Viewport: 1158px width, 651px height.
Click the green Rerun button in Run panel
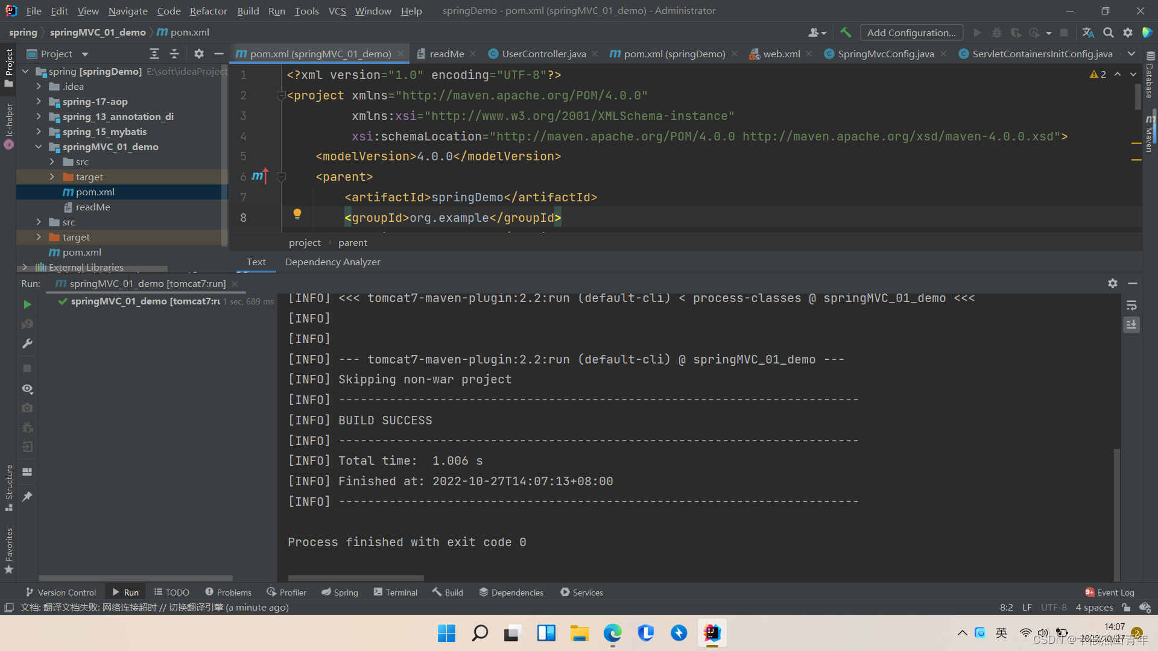pyautogui.click(x=27, y=304)
